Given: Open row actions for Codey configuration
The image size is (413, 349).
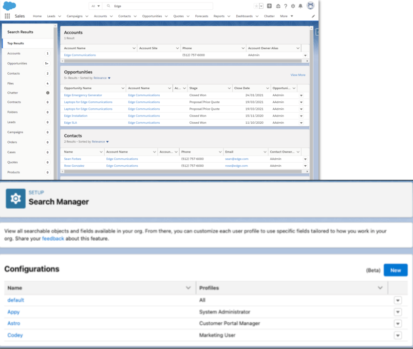Looking at the screenshot, I should tap(398, 335).
